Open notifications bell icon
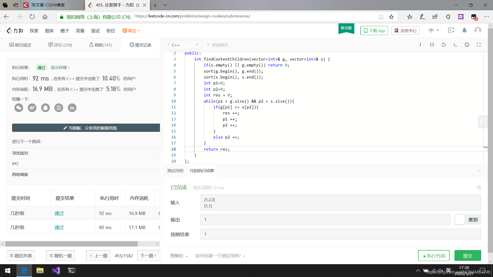Image resolution: width=493 pixels, height=277 pixels. pyautogui.click(x=464, y=31)
